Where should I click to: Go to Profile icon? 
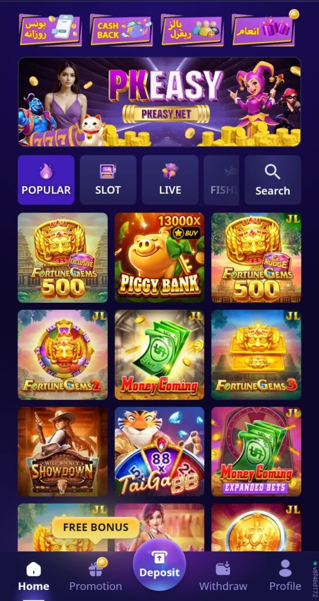285,568
